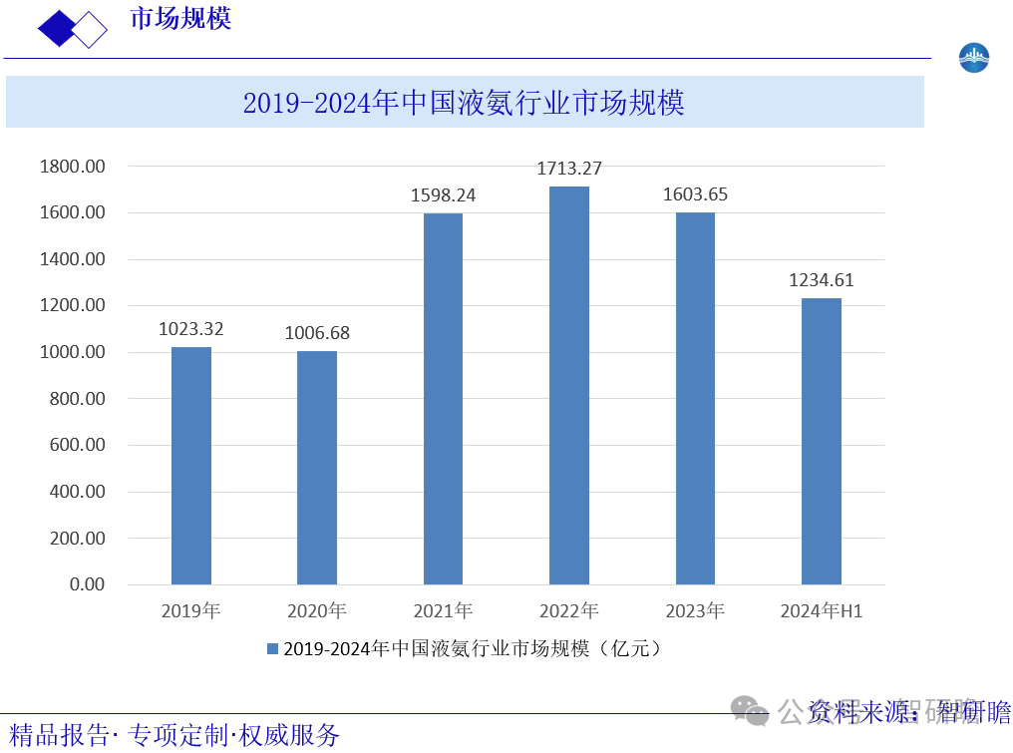
Task: Click the 1598.24 data label
Action: 443,195
